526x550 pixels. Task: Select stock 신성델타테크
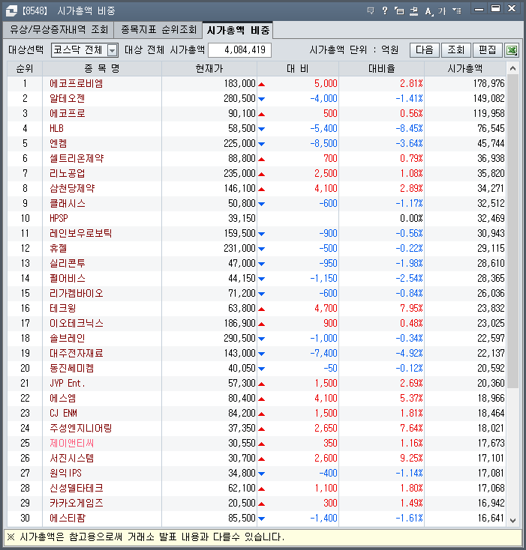point(77,489)
